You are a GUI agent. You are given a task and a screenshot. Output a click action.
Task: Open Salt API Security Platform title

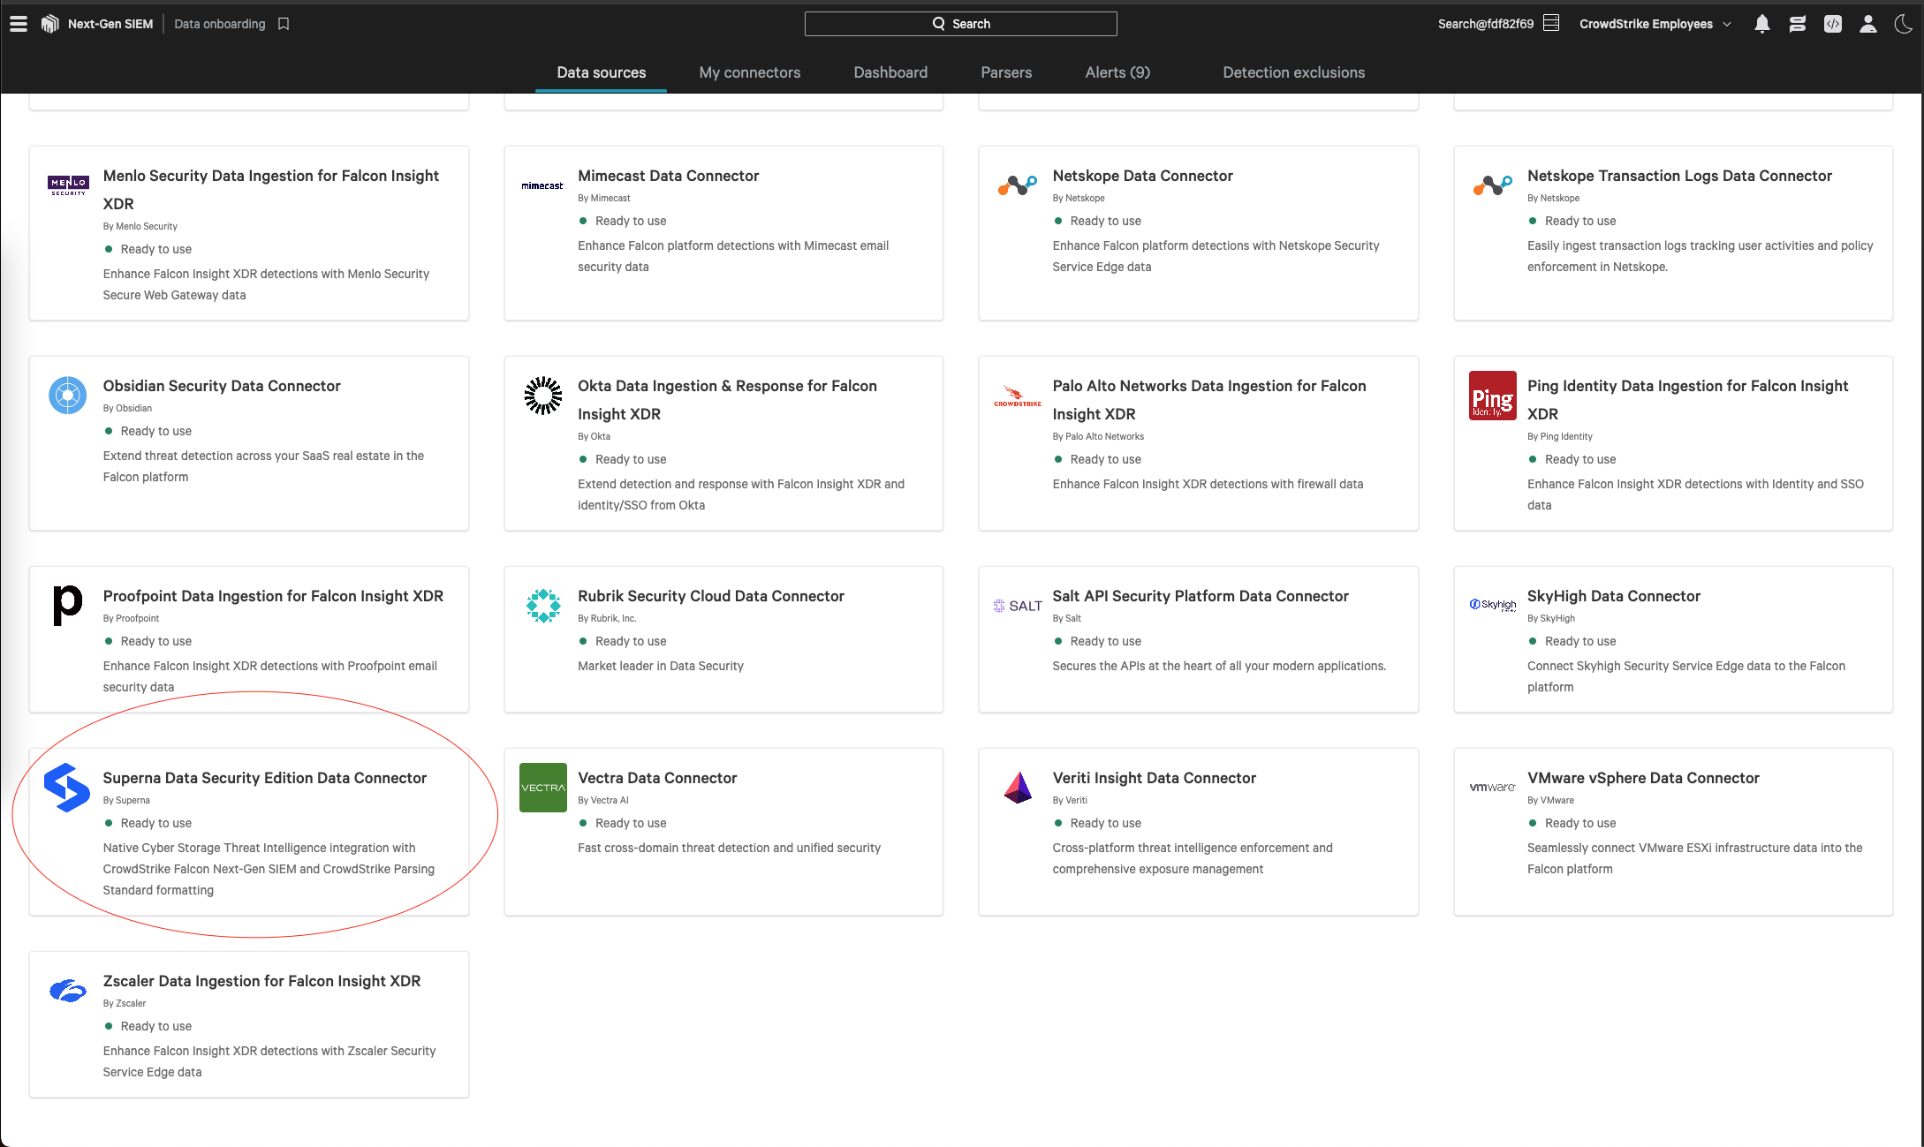(1200, 596)
